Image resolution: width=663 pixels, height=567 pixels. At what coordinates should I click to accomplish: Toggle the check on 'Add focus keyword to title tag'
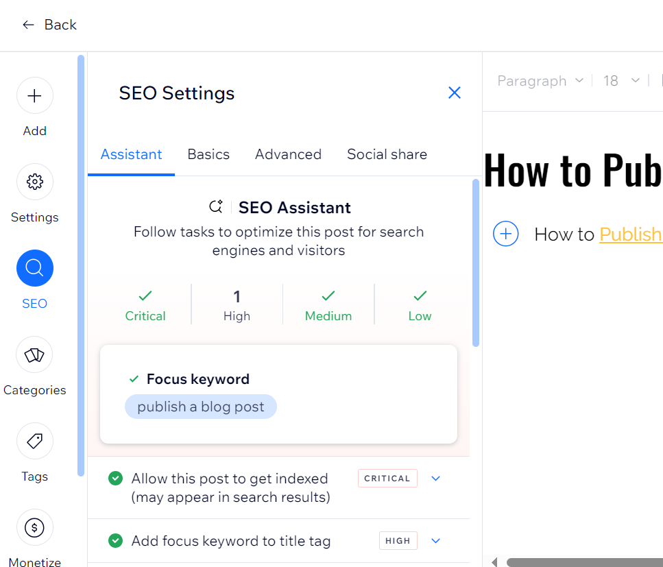(x=115, y=541)
